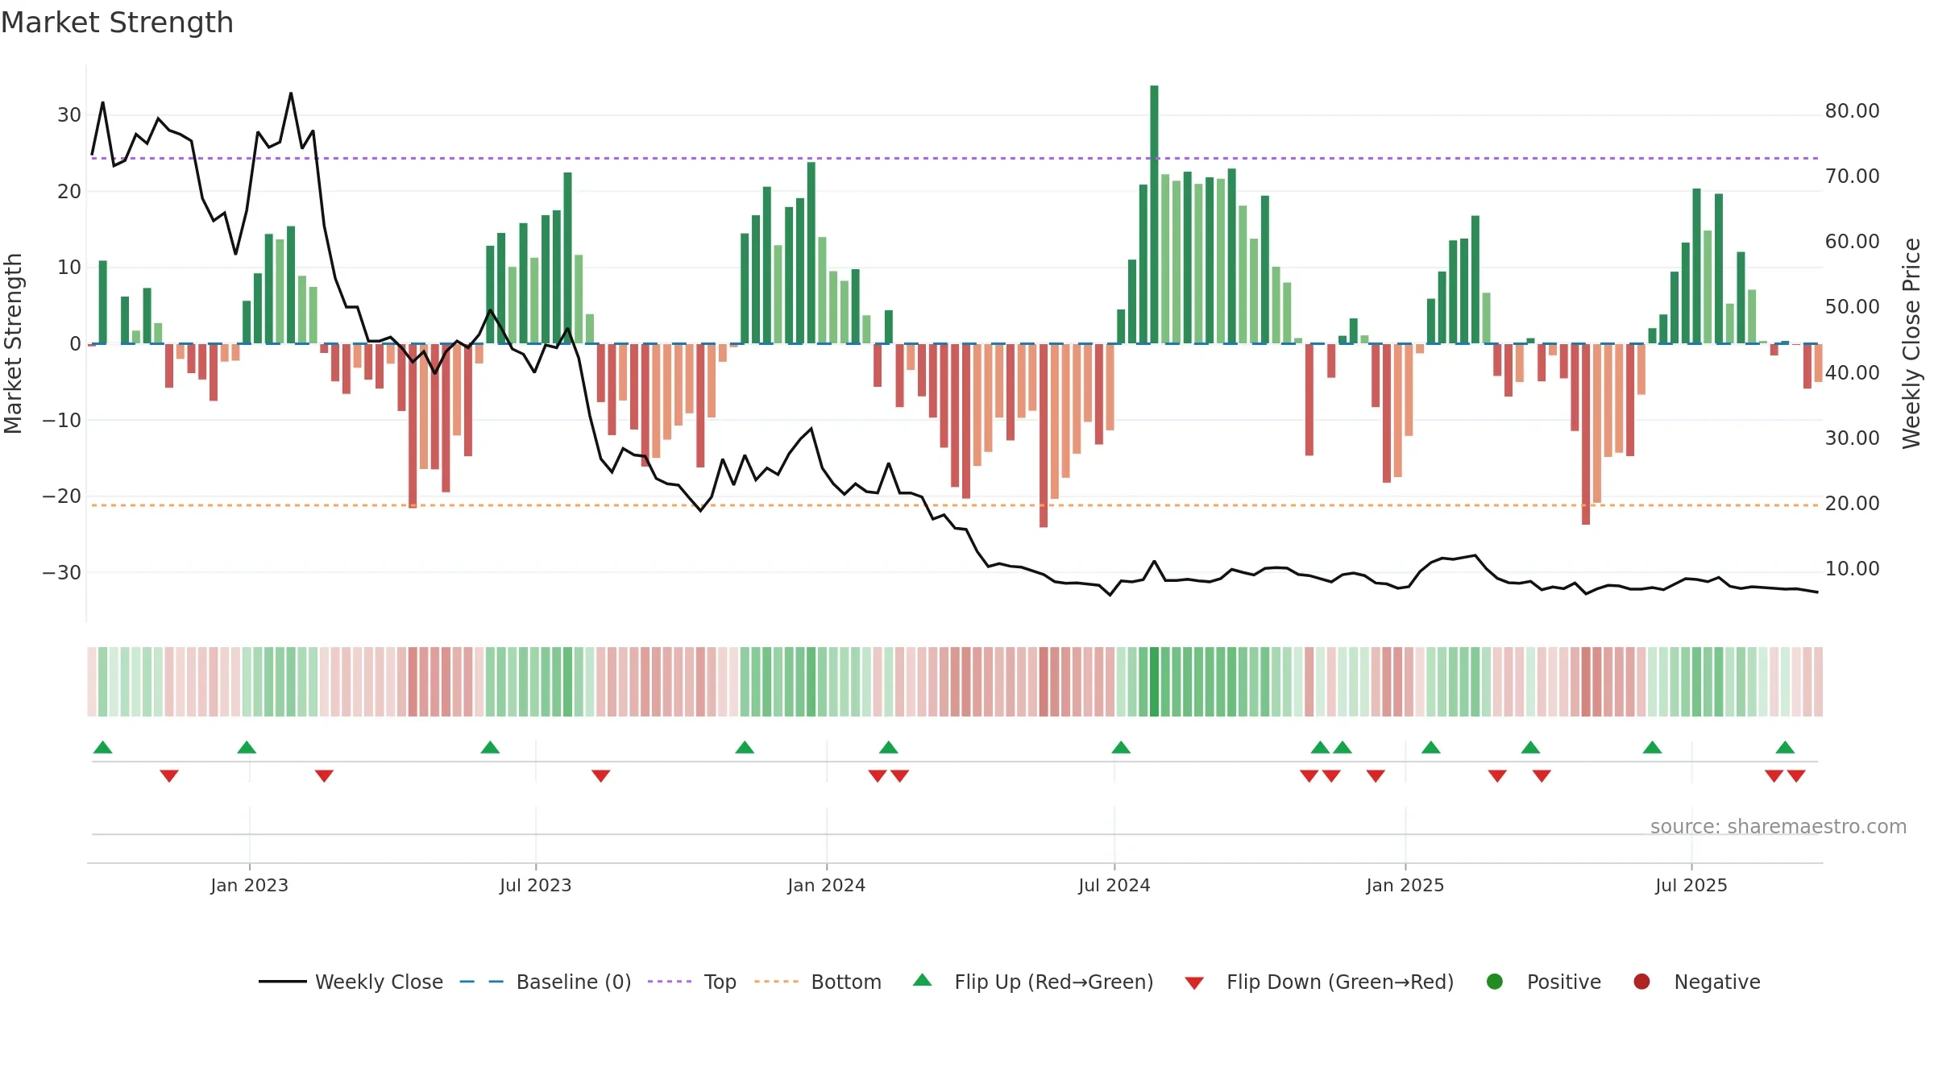Click the brightest green heat strip cell
1934x1088 pixels.
[1154, 682]
